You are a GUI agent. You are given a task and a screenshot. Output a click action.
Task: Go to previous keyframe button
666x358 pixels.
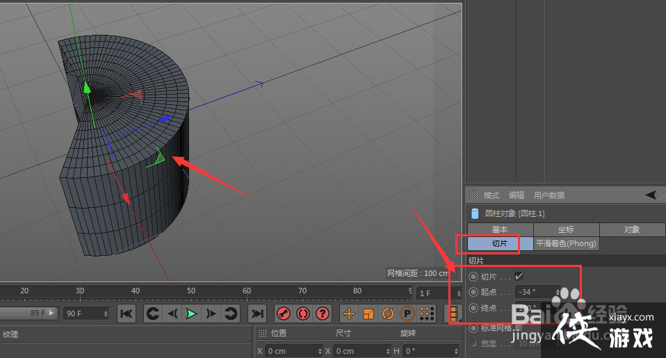[153, 314]
